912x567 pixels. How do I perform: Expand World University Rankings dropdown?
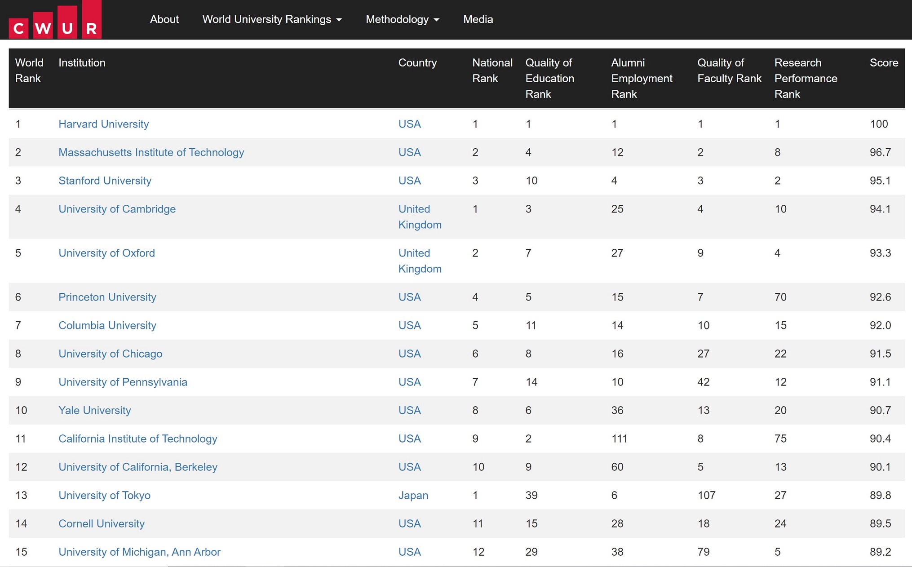tap(272, 19)
